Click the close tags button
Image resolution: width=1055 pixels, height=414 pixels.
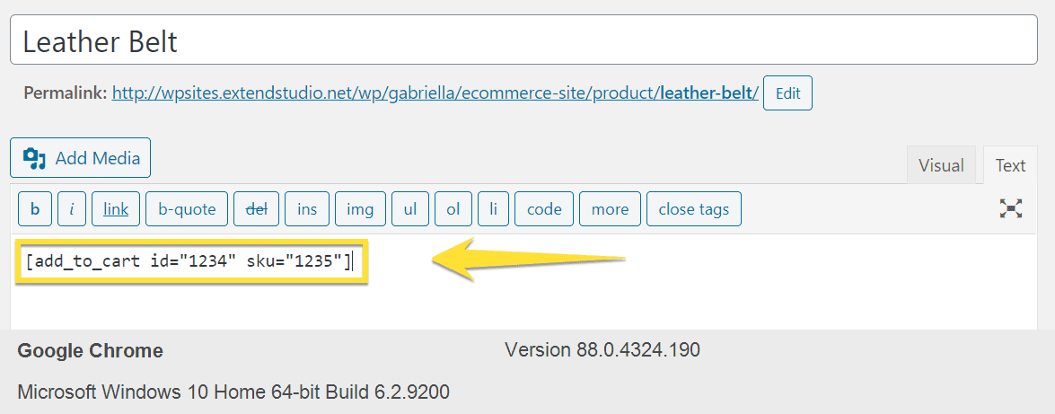(694, 208)
